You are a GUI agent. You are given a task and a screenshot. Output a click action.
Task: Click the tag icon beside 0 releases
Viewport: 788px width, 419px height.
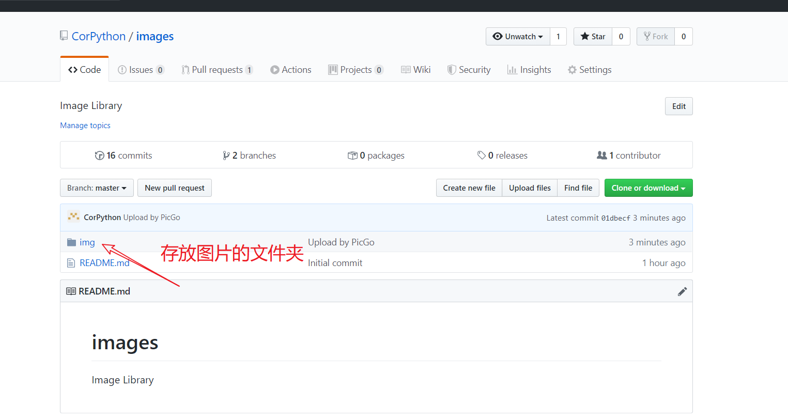(x=482, y=156)
